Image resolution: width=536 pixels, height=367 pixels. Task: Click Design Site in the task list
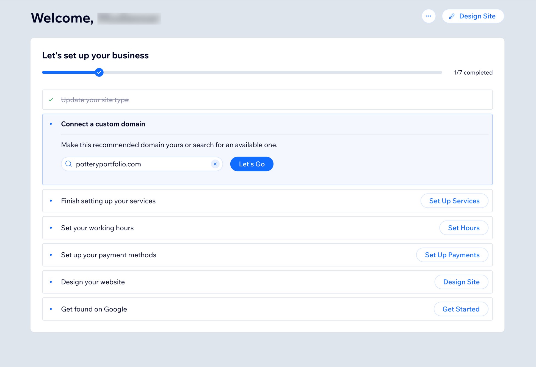tap(461, 282)
